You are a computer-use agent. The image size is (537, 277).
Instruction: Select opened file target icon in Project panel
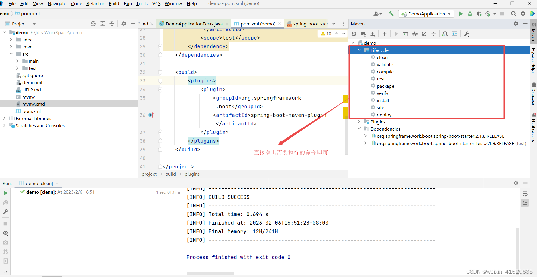pos(93,24)
